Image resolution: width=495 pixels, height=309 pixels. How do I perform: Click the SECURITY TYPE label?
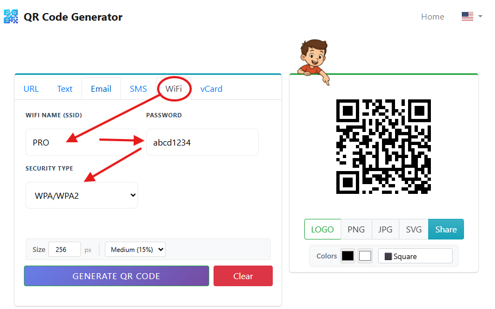tap(49, 168)
